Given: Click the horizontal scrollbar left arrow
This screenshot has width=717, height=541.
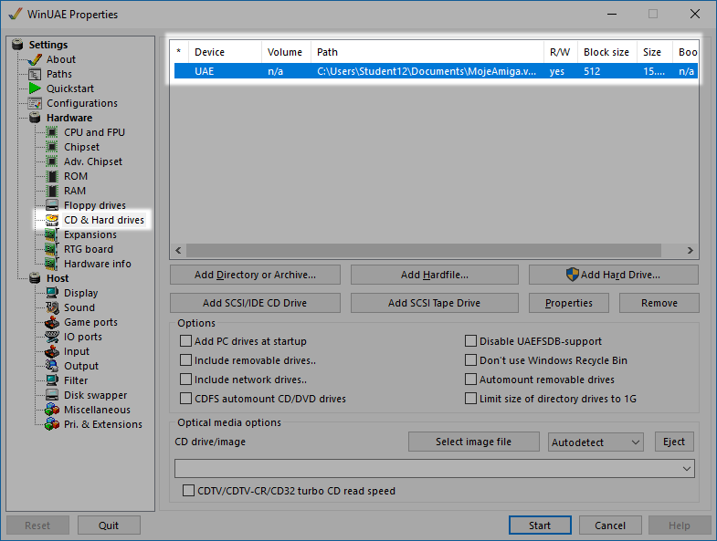Looking at the screenshot, I should pos(179,250).
